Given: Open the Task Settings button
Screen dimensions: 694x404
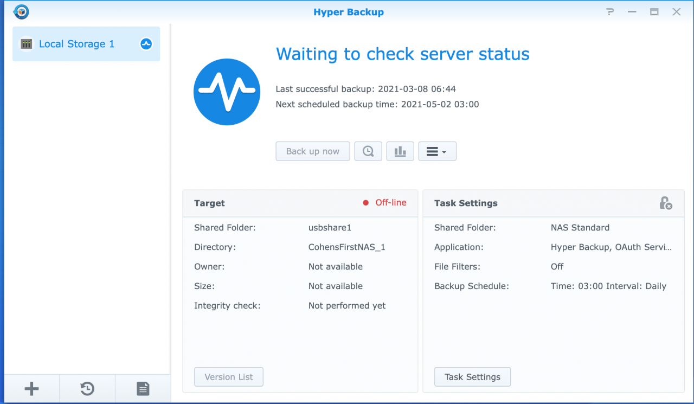Looking at the screenshot, I should (x=472, y=377).
